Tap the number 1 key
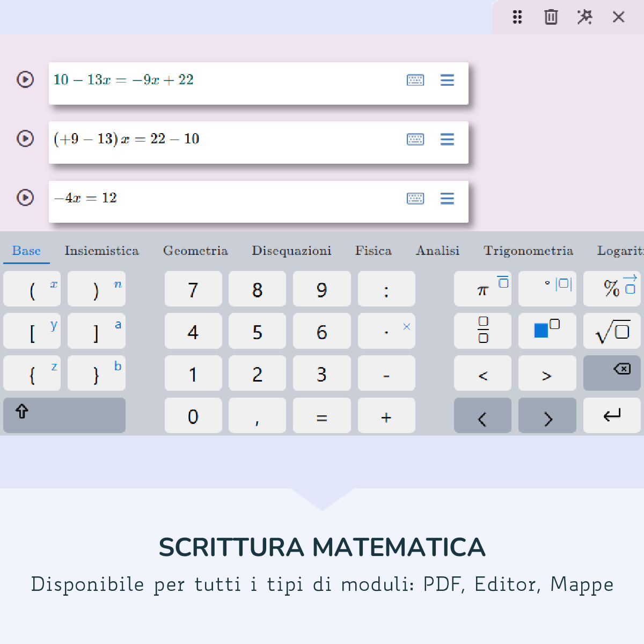 coord(193,373)
